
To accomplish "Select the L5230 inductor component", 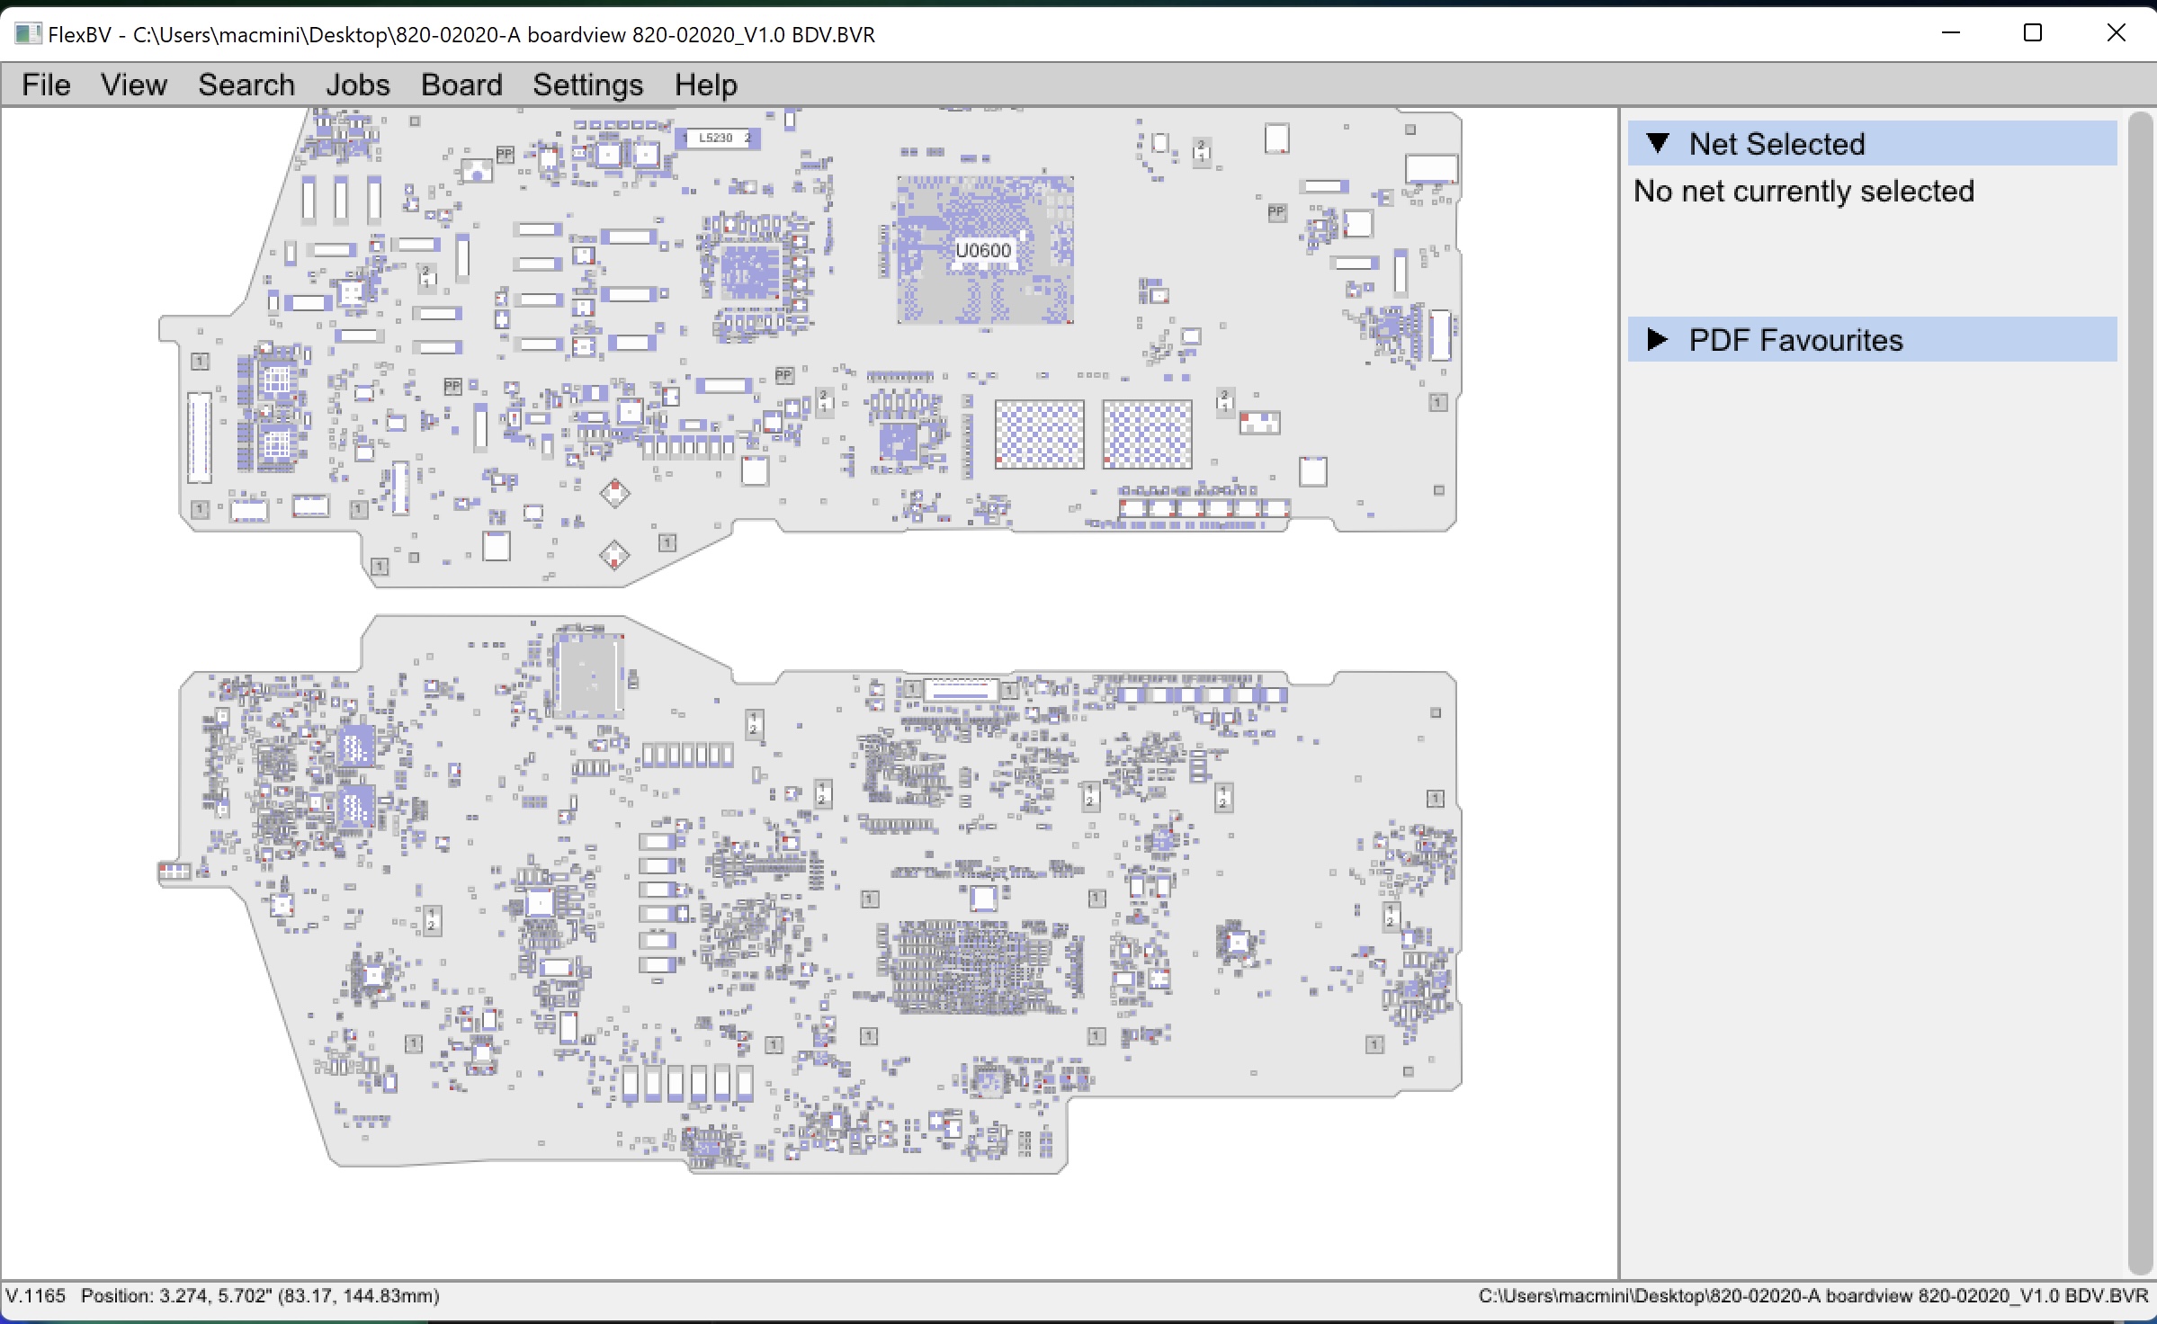I will coord(718,138).
